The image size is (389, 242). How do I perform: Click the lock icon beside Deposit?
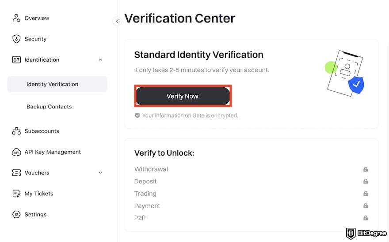click(366, 181)
